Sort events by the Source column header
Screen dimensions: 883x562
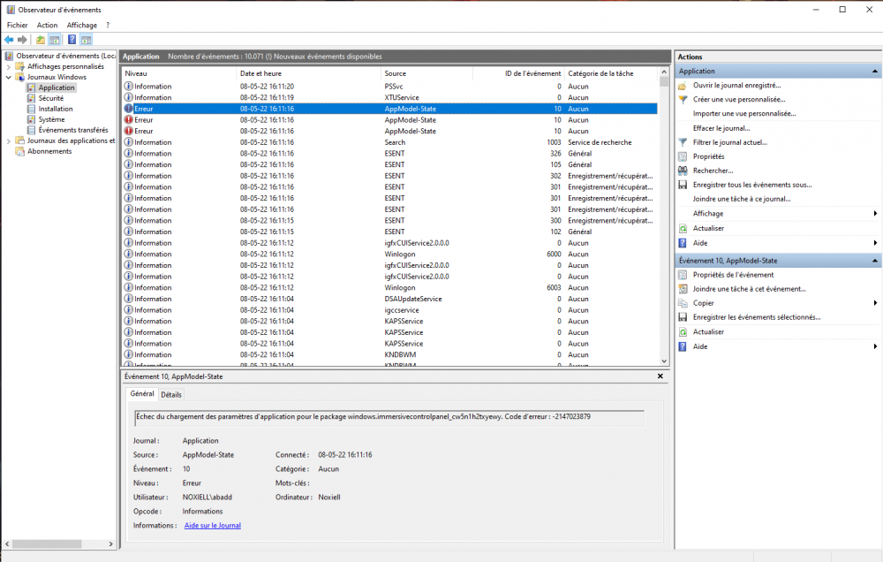tap(396, 73)
